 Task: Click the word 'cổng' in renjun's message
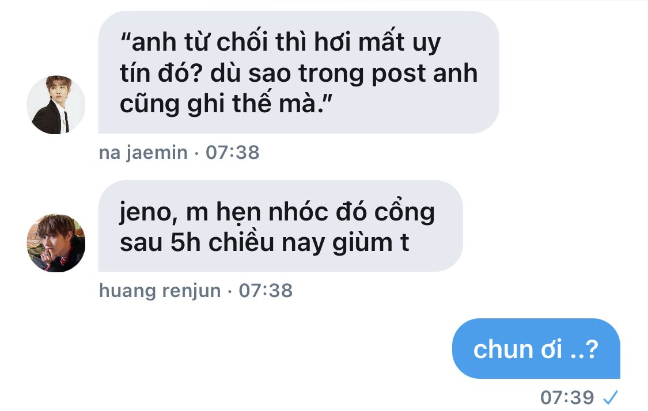404,212
